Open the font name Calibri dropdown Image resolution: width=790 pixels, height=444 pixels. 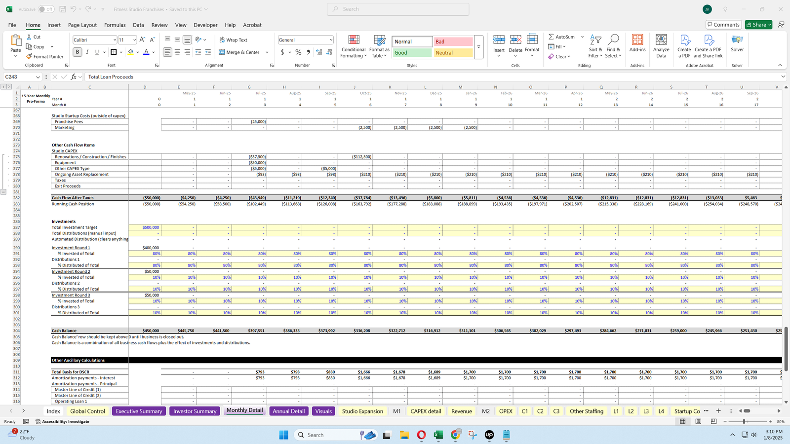pyautogui.click(x=115, y=40)
